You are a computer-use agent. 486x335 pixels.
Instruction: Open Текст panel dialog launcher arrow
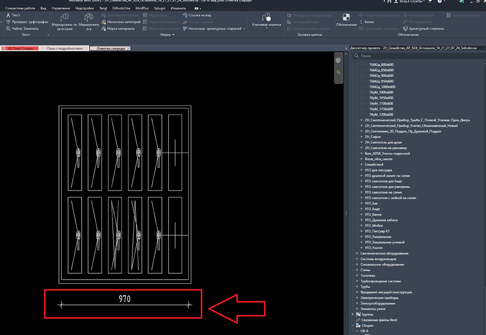48,35
